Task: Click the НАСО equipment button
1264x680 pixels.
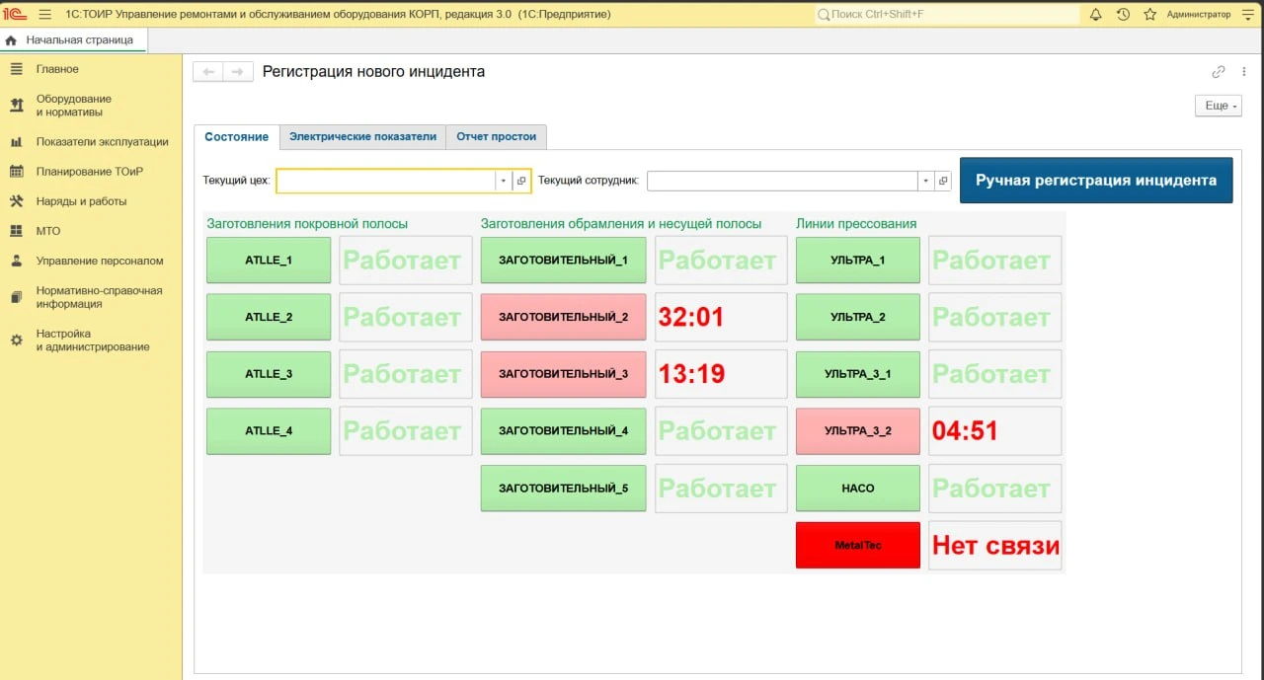Action: pos(857,489)
